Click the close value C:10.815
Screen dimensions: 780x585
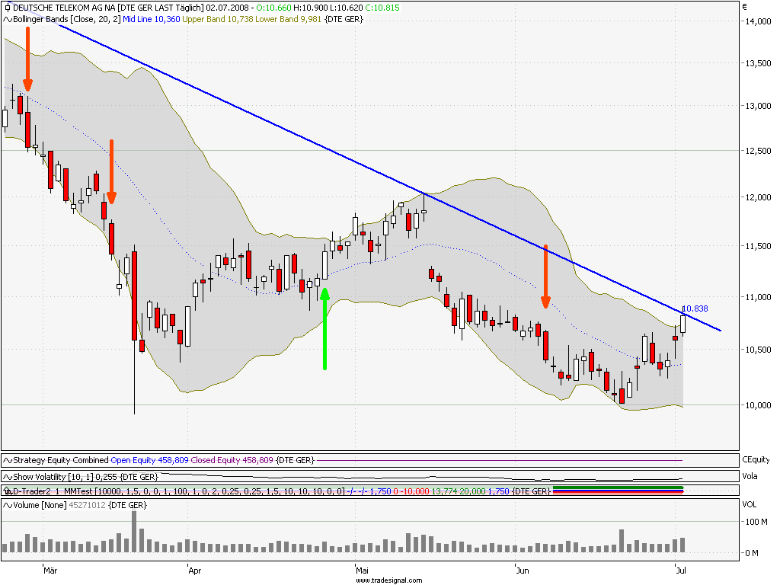[382, 8]
